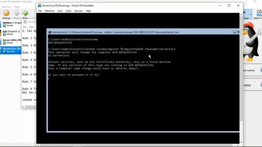The image size is (262, 147).
Task: Click Machine Tools icon in Manager
Action: point(246,14)
